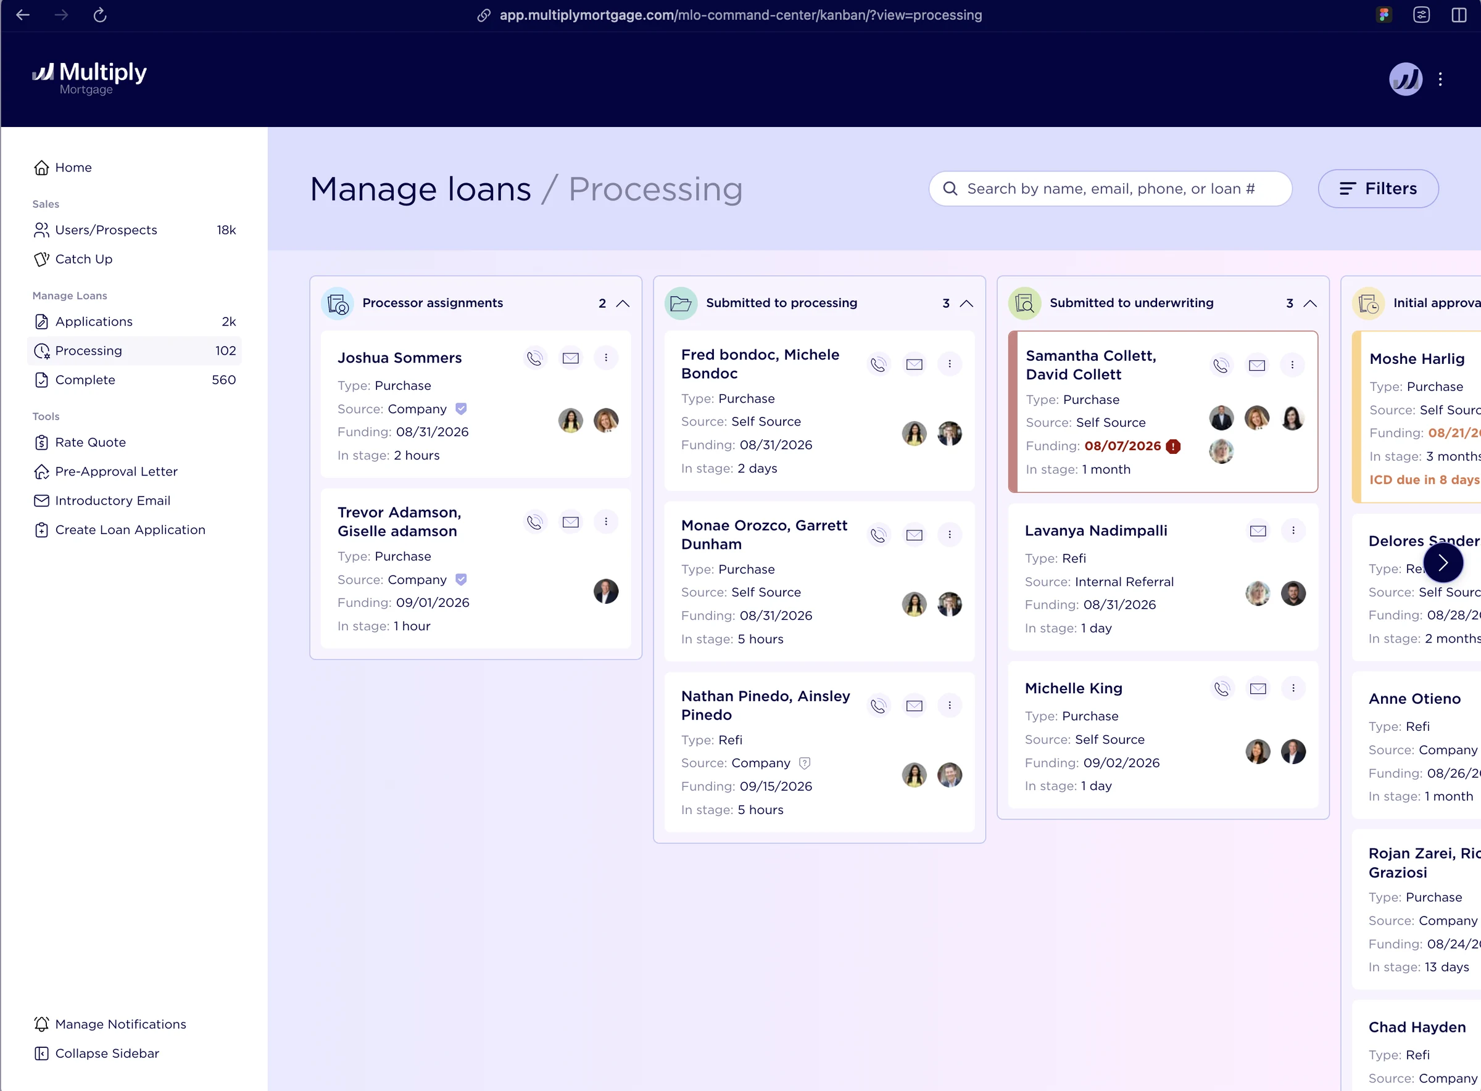The height and width of the screenshot is (1091, 1481).
Task: Click the overdue funding alert icon
Action: (x=1173, y=447)
